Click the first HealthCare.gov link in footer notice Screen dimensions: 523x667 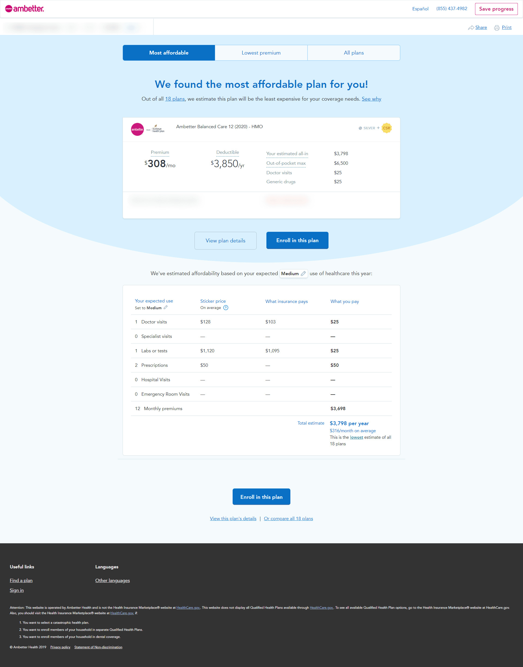coord(188,608)
